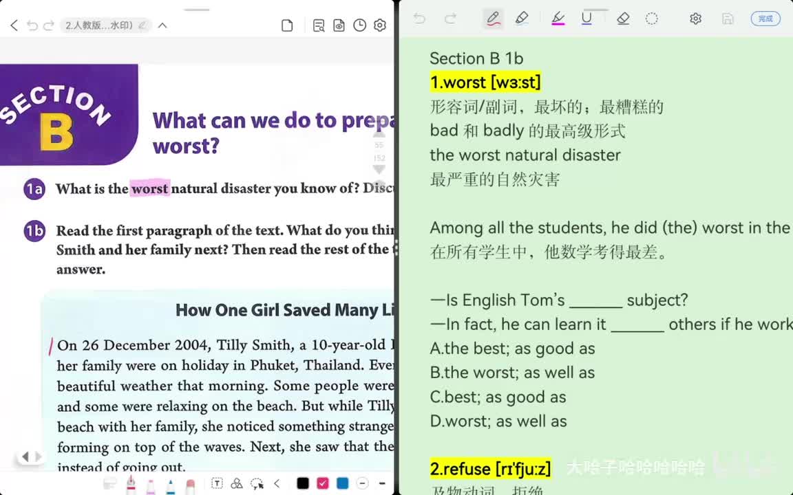
Task: Click the Section B 1b note title
Action: pyautogui.click(x=476, y=58)
